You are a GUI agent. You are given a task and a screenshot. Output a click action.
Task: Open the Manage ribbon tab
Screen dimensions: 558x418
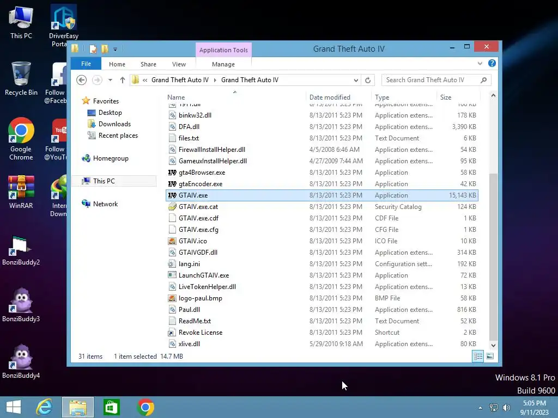tap(223, 64)
